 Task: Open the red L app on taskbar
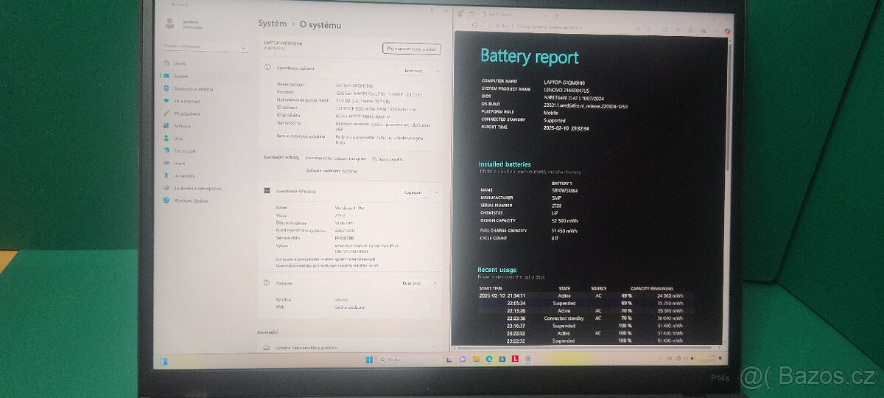pos(516,359)
